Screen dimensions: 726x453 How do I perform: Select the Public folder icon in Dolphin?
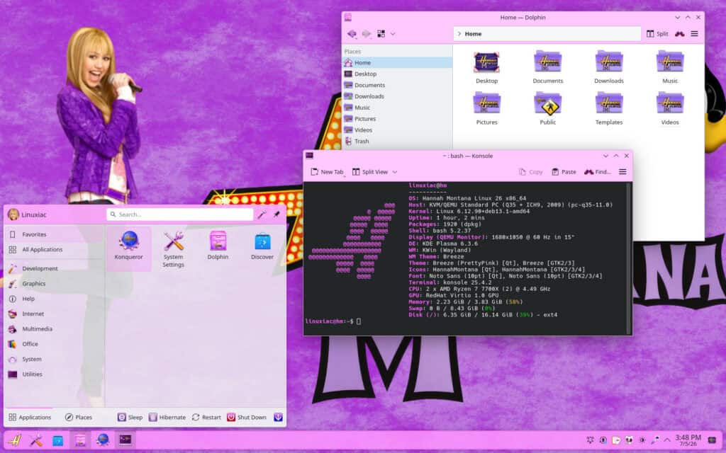click(548, 103)
